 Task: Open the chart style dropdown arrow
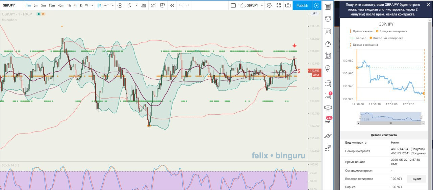tap(112, 5)
